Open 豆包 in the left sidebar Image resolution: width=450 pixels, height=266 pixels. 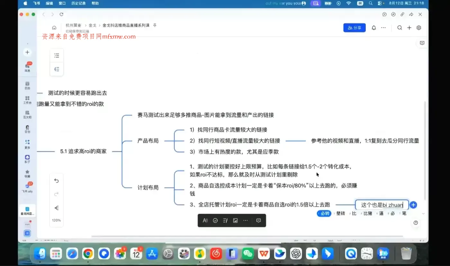coord(27,129)
